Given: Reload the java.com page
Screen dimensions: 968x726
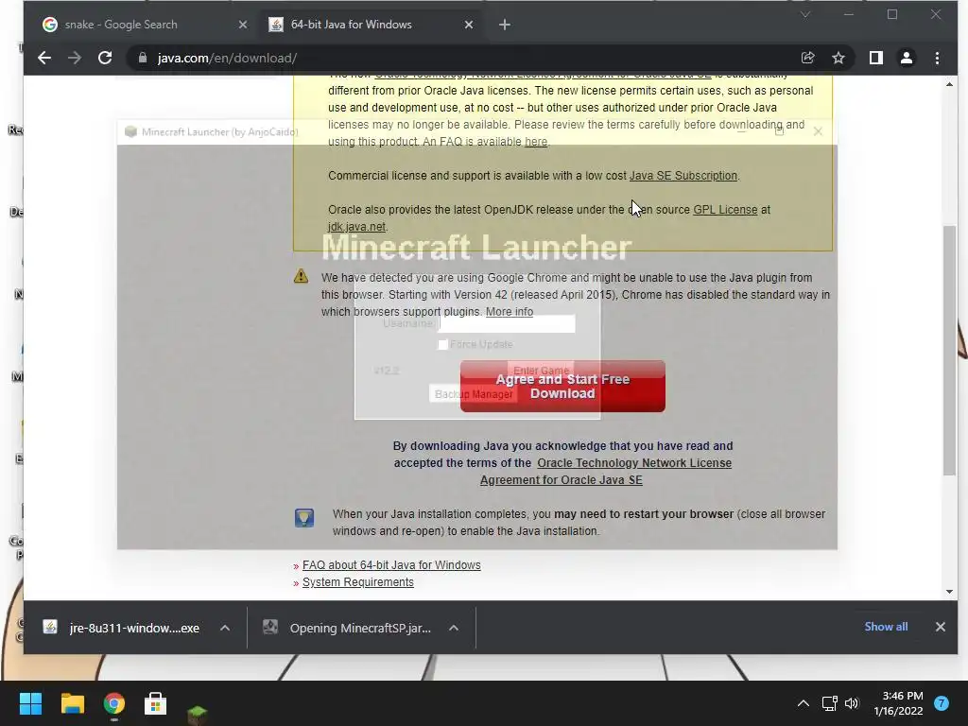Looking at the screenshot, I should 105,58.
